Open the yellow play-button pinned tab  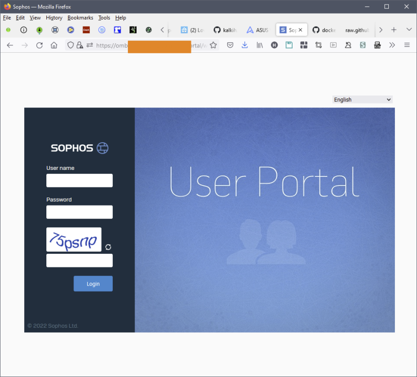pyautogui.click(x=71, y=30)
